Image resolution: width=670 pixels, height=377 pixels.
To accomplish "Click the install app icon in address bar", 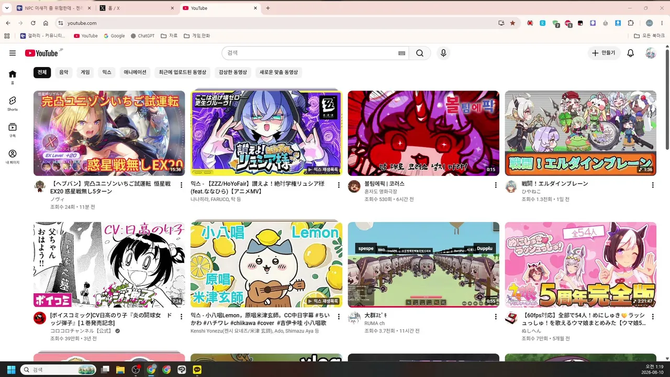I will coord(501,23).
